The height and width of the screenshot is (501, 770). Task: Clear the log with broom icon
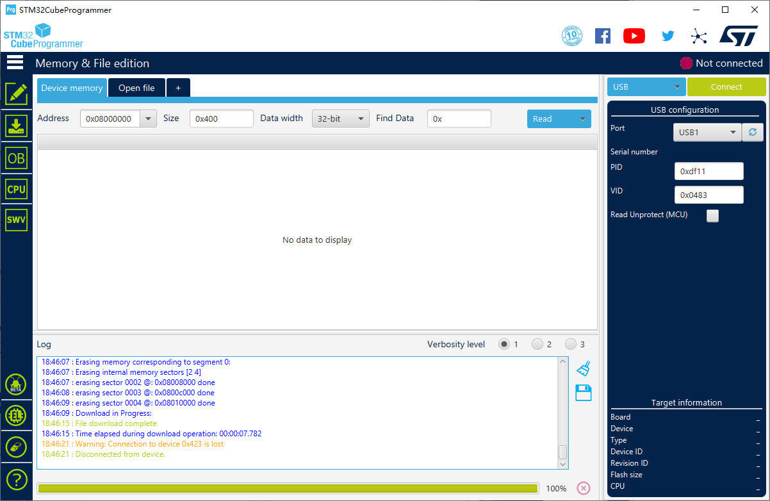583,368
